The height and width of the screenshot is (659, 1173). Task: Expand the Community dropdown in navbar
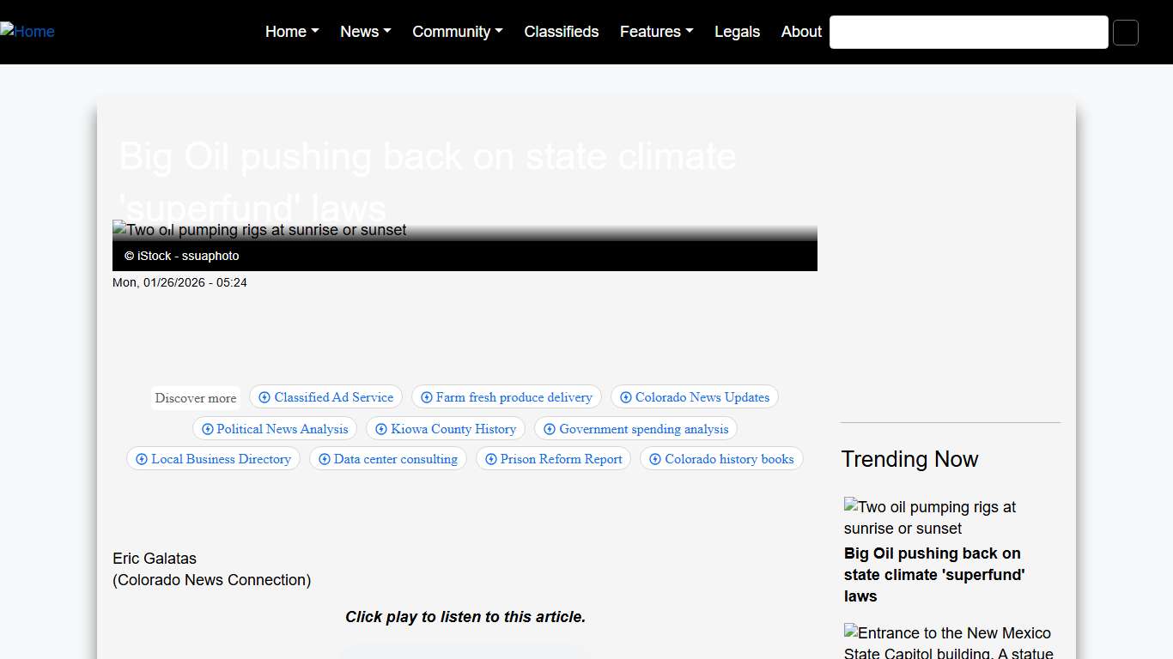click(457, 32)
